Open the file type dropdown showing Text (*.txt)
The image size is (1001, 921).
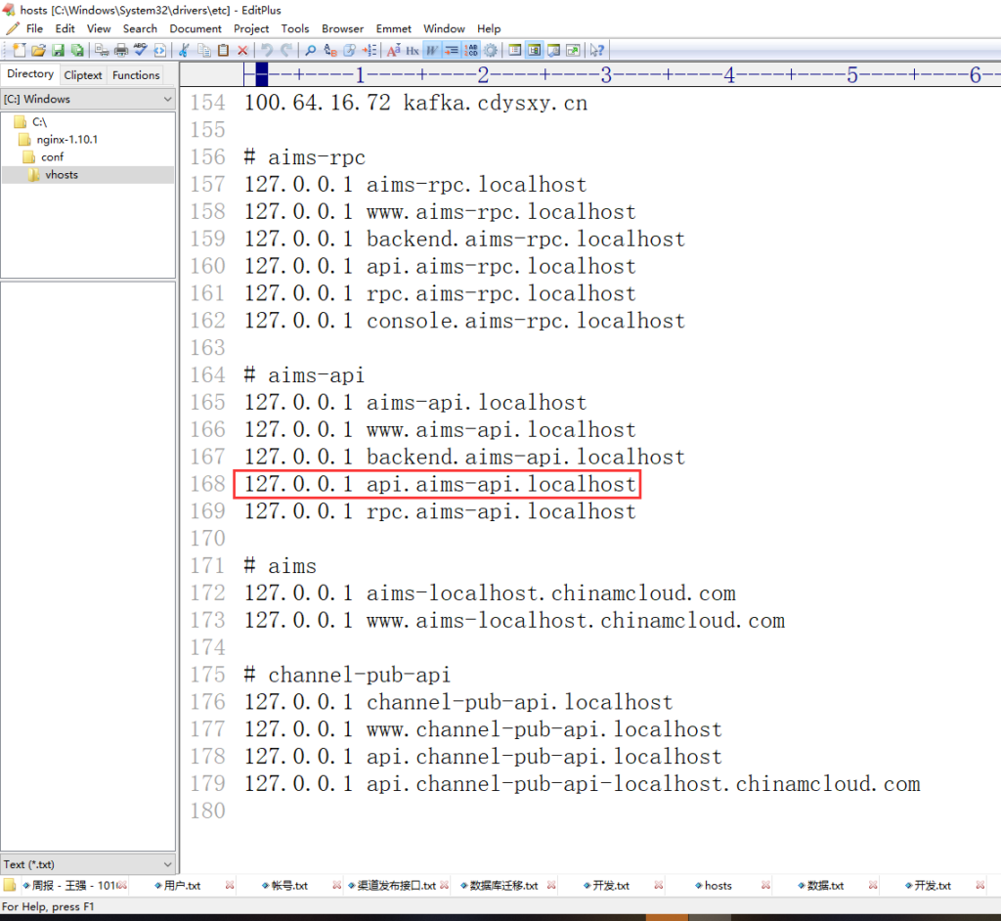point(88,864)
